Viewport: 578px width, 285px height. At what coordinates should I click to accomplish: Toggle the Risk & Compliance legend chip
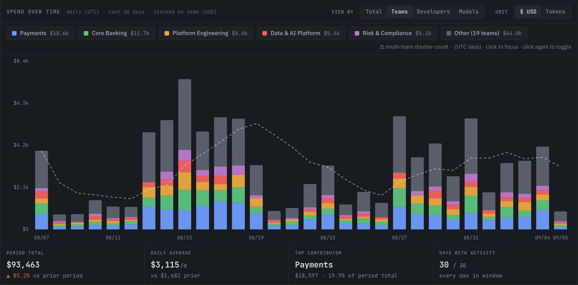click(393, 33)
